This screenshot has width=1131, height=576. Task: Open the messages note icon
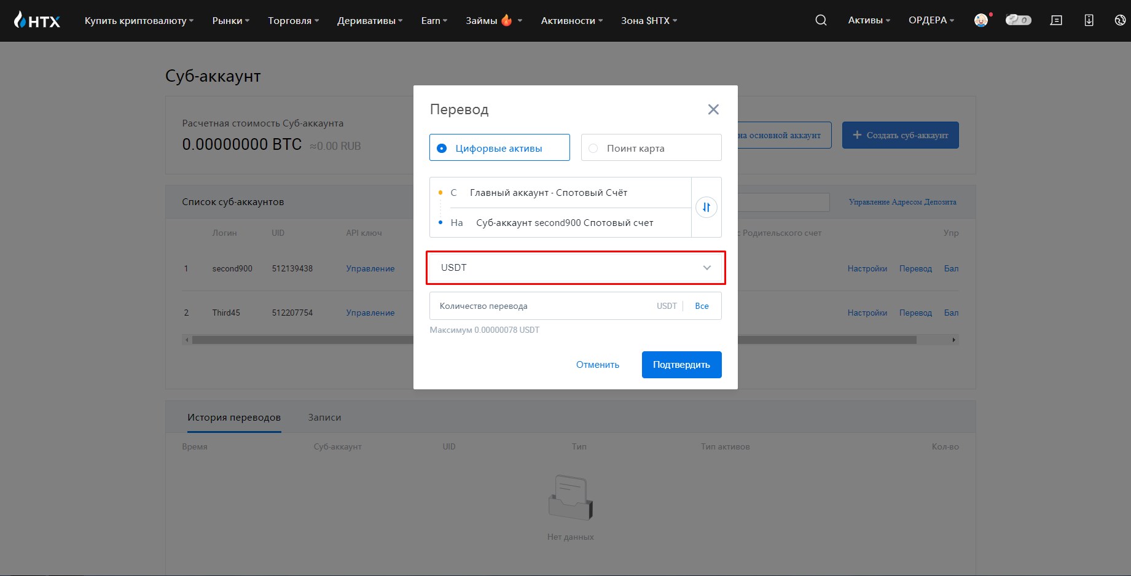1056,20
